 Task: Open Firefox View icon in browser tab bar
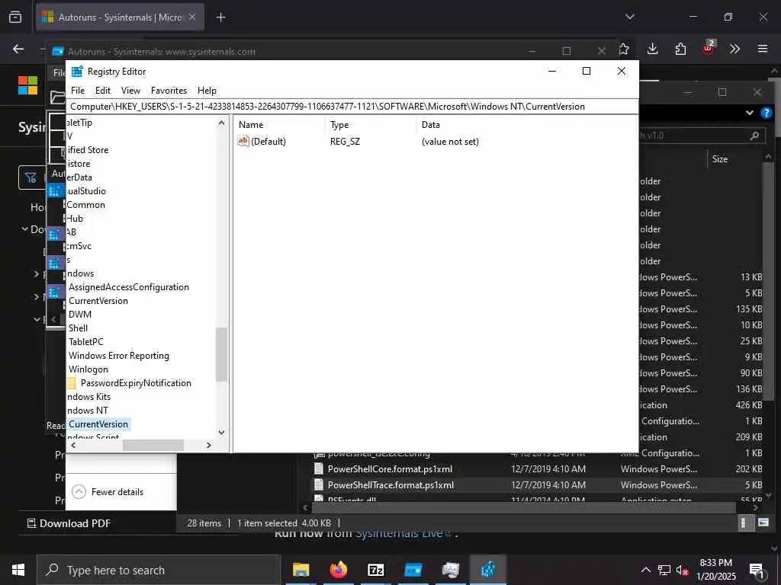[x=15, y=17]
